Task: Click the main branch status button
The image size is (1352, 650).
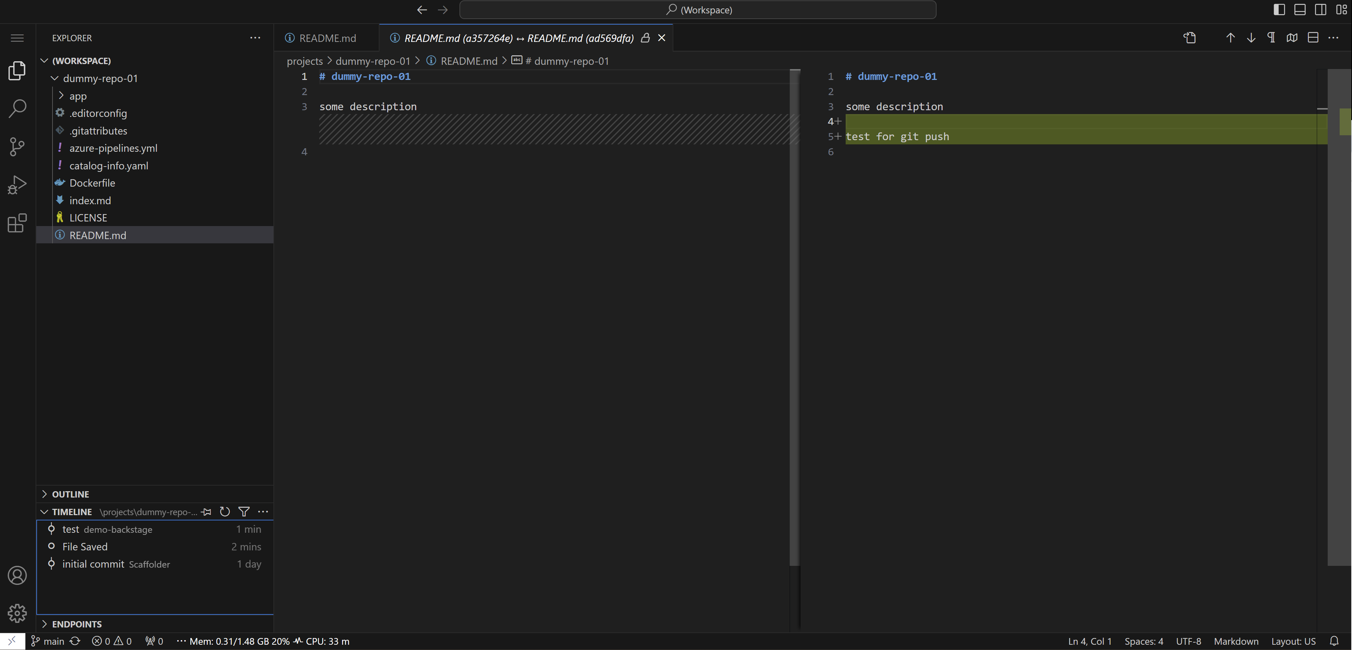Action: tap(48, 641)
